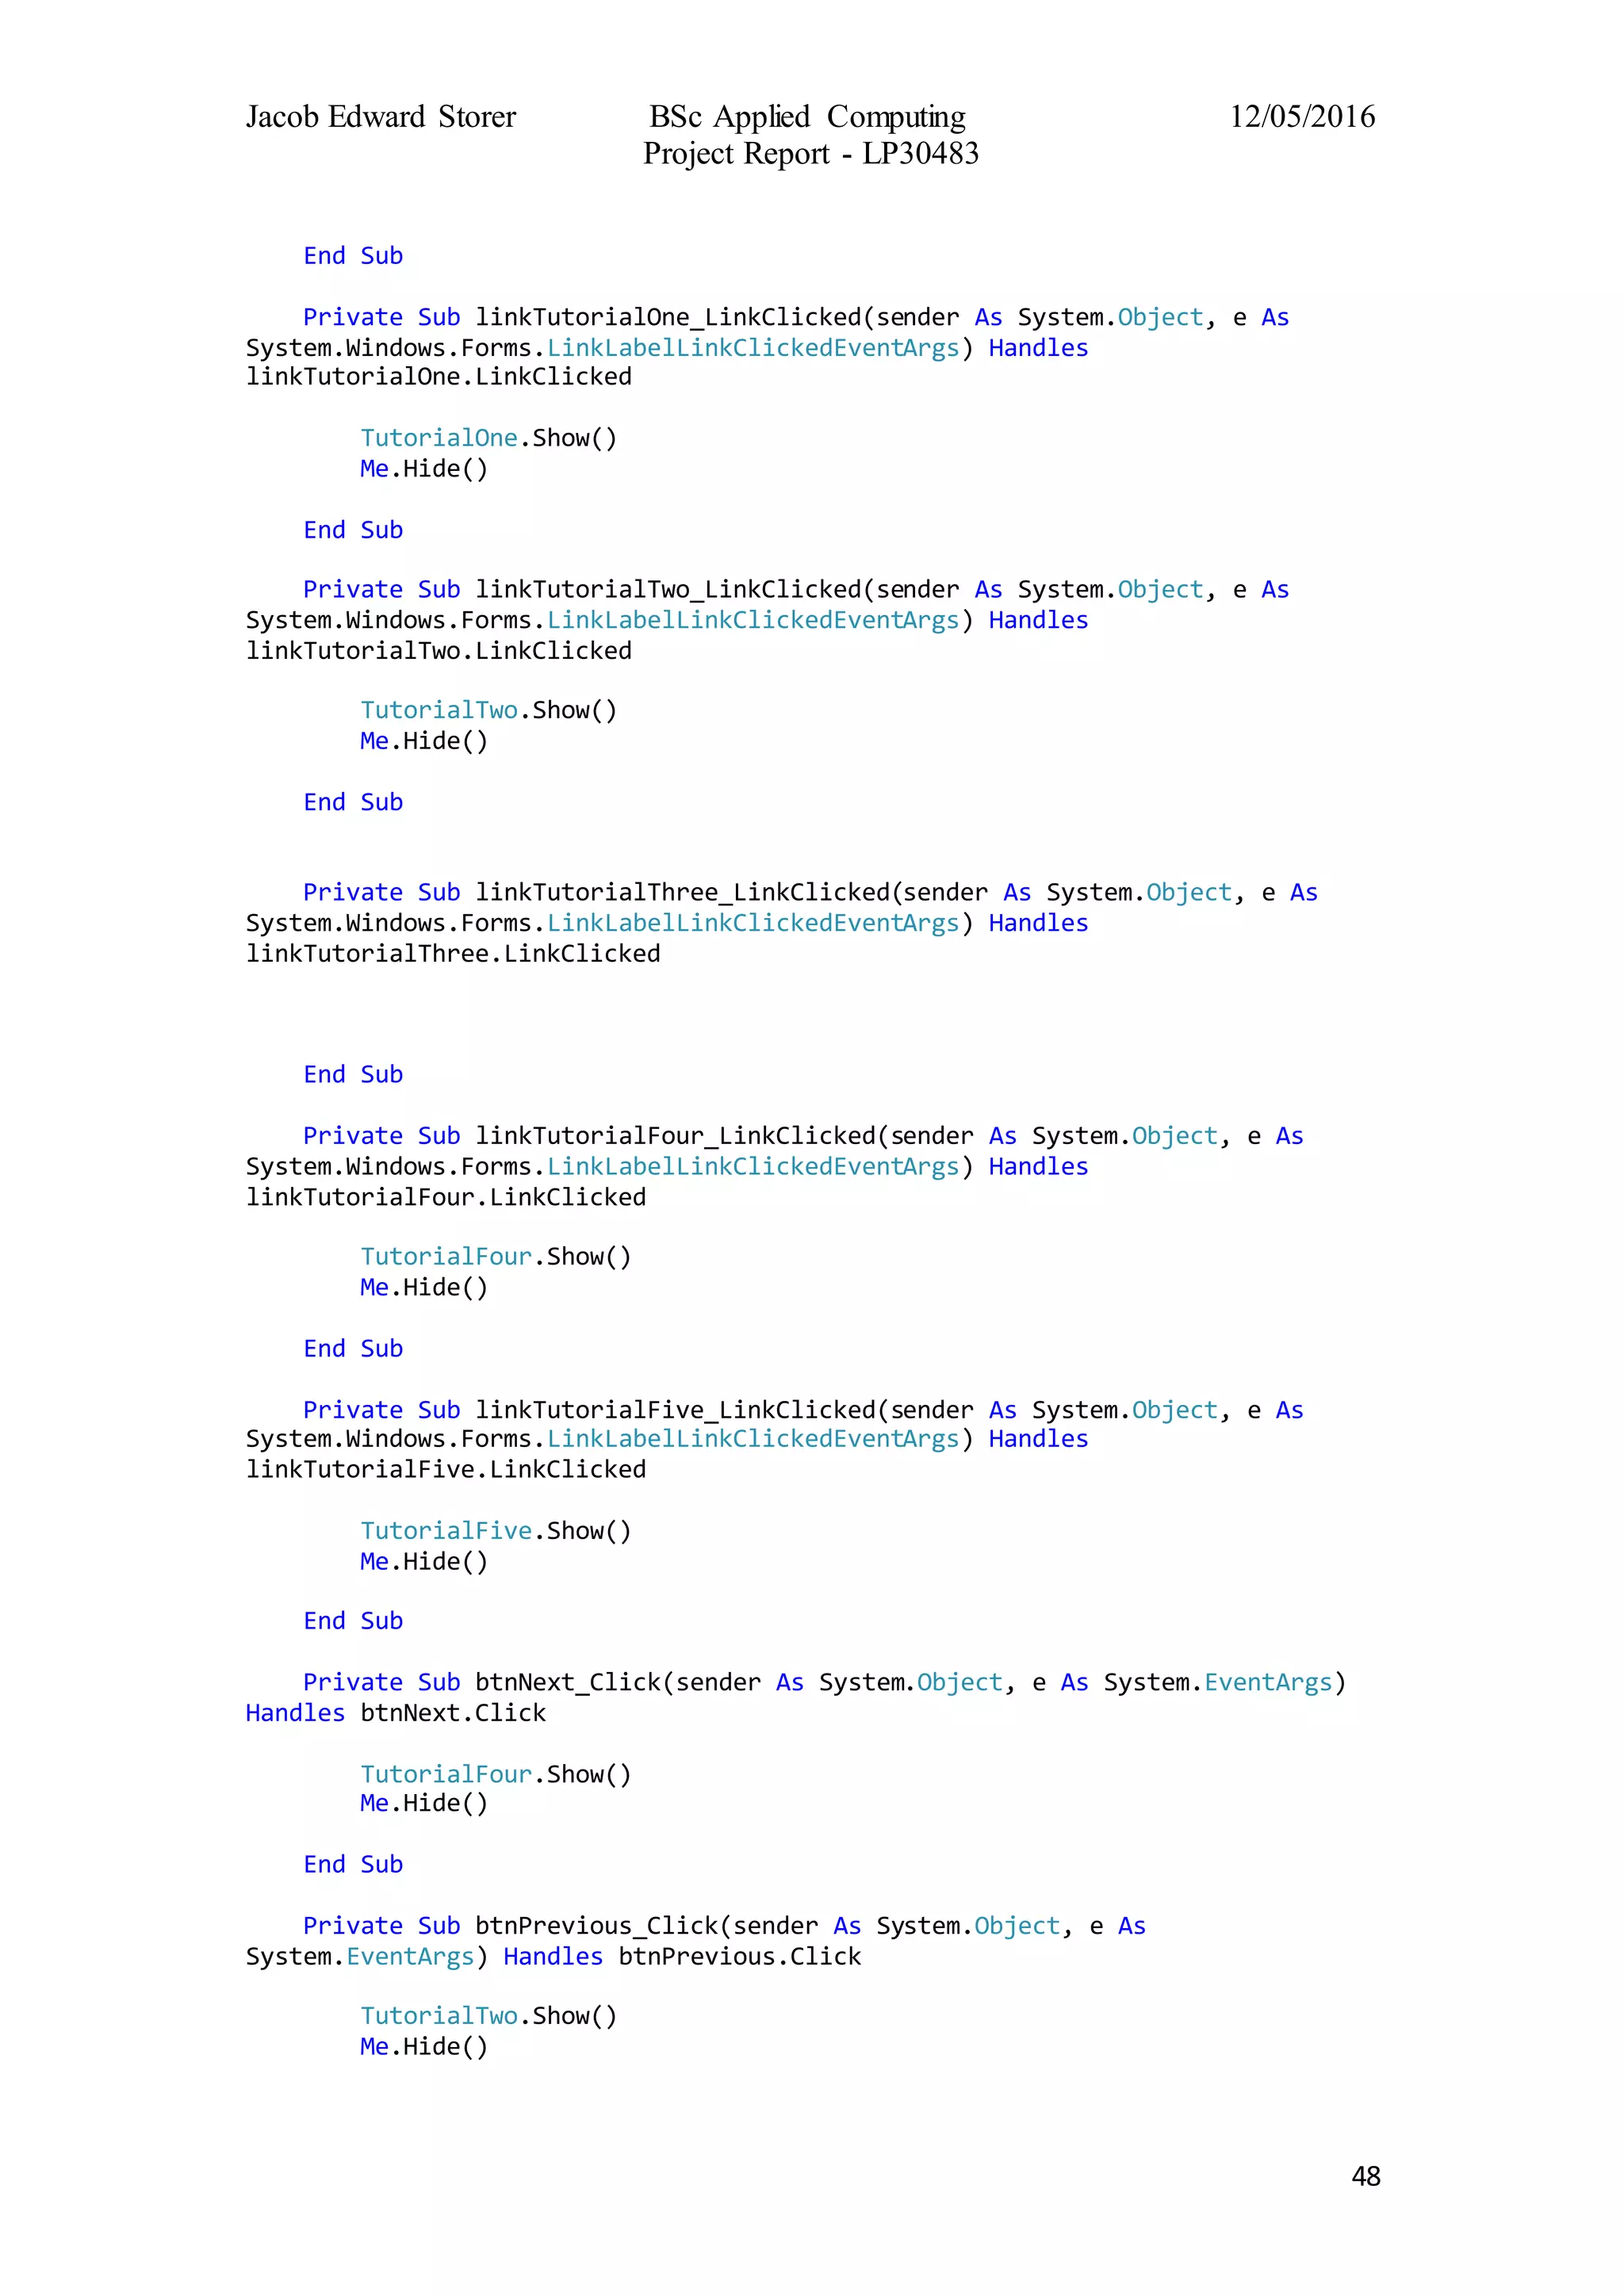Click the line "linkTutorialTwo.LinkClicked"
Viewport: 1624px width, 2296px height.
(439, 651)
